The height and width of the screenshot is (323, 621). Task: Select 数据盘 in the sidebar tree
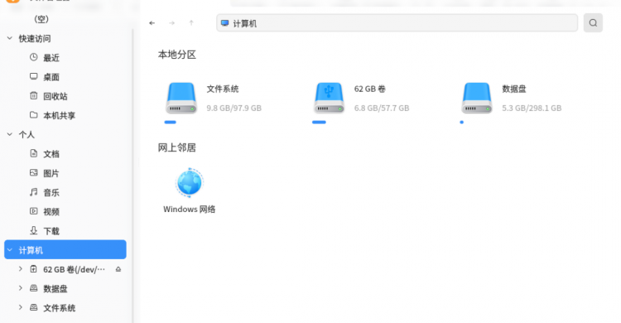click(55, 288)
